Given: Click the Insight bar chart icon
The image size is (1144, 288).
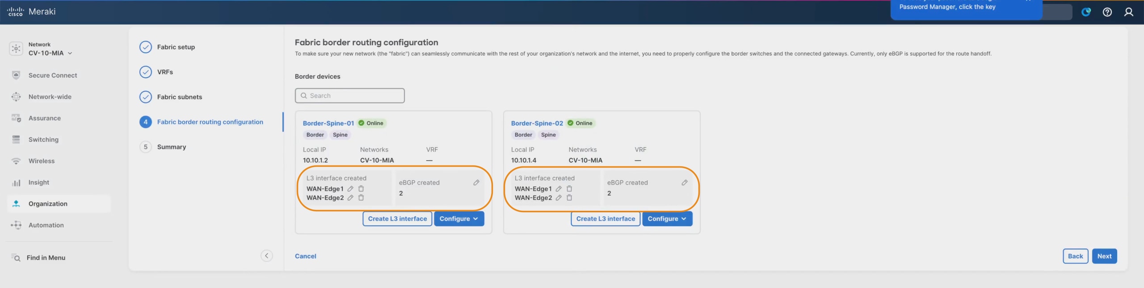Looking at the screenshot, I should (16, 182).
